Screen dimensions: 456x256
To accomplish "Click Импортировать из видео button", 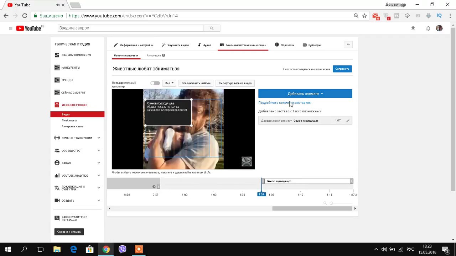I will pos(235,83).
